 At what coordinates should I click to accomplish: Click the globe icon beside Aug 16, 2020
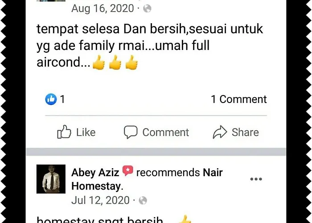pyautogui.click(x=147, y=8)
